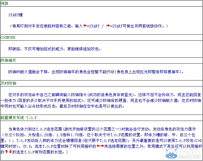Click the red up-down arrows before 的选定T.O.P

tap(8, 152)
